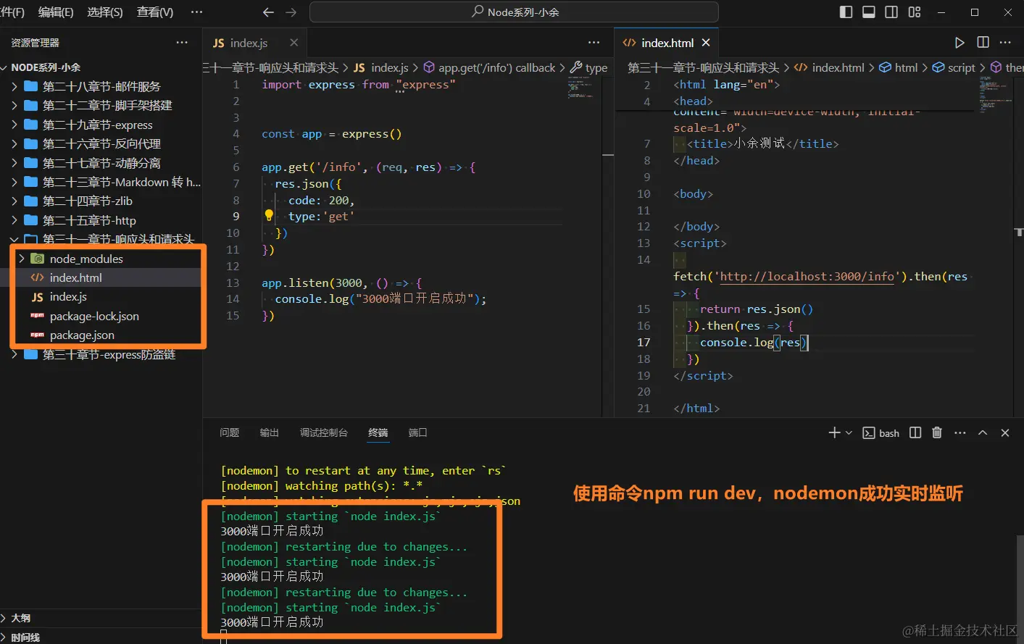Open the 问题 panel tab
This screenshot has height=644, width=1024.
pos(230,432)
